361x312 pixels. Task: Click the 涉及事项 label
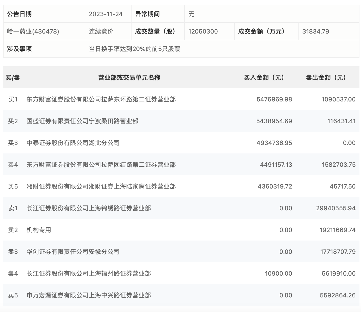[19, 49]
